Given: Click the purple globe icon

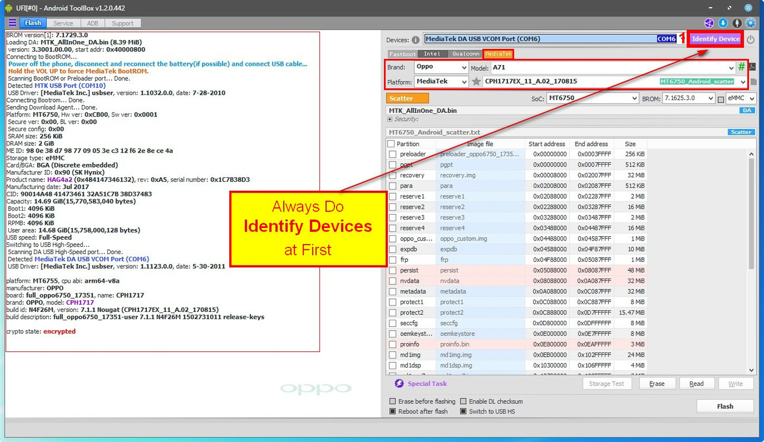Looking at the screenshot, I should 708,23.
